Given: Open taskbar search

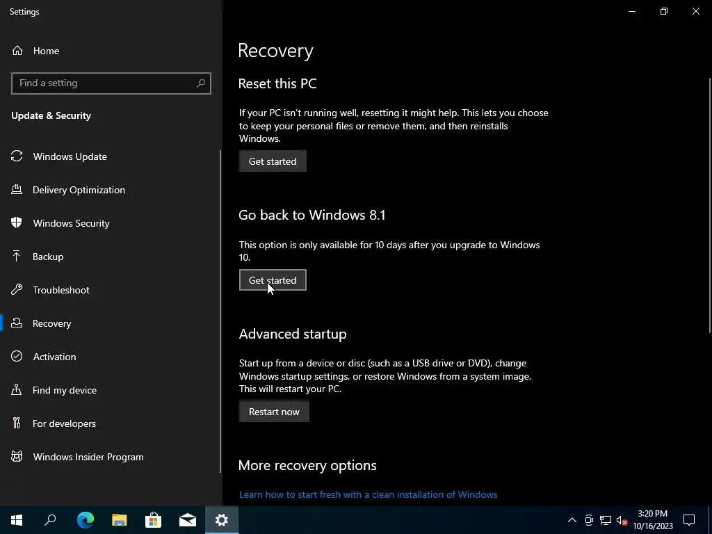Looking at the screenshot, I should (x=50, y=519).
